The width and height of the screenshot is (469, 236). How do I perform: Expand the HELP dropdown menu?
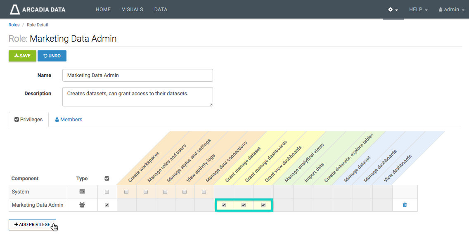tap(418, 9)
